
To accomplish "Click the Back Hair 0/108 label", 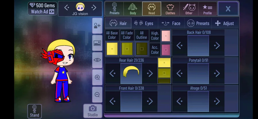I will coord(199,32).
